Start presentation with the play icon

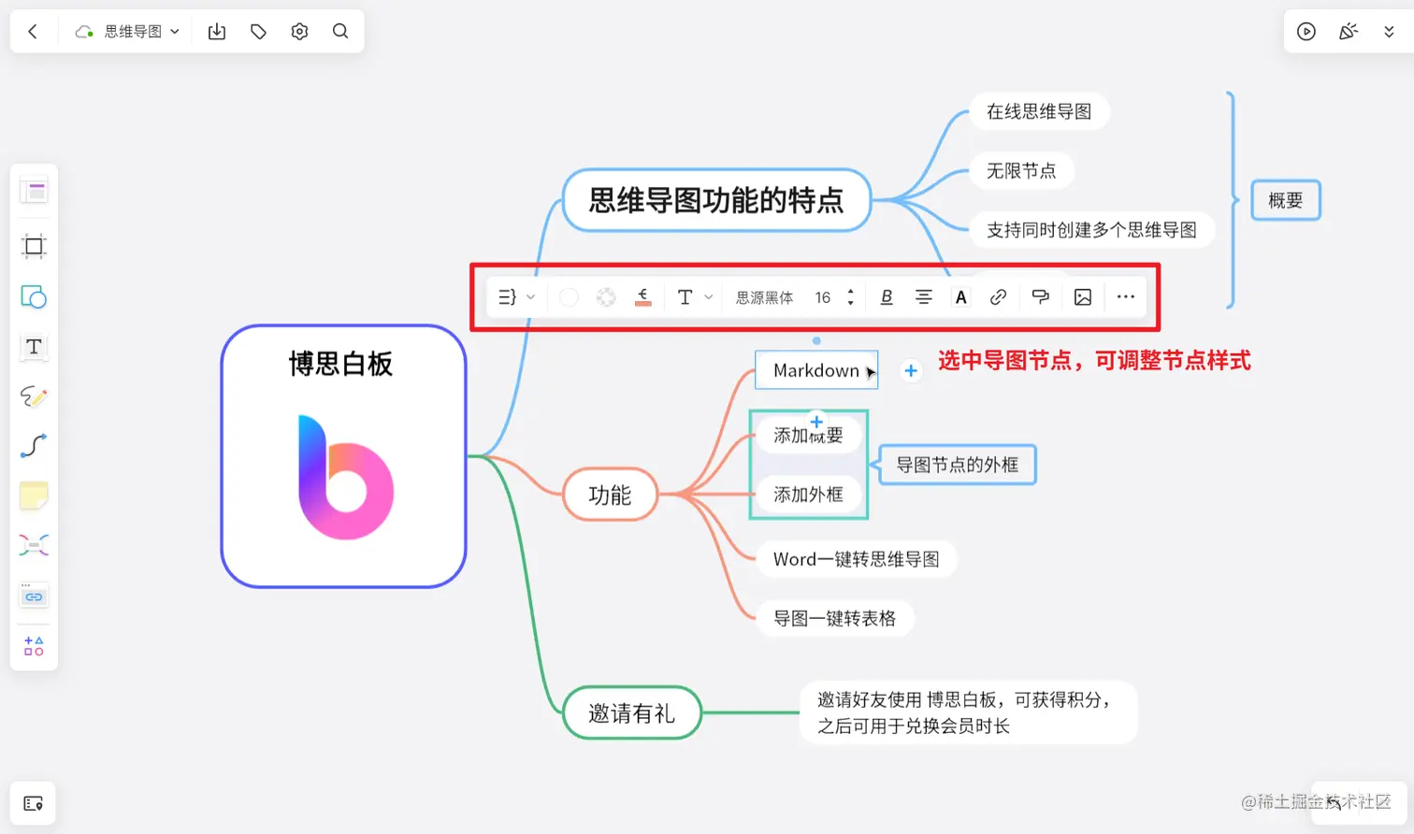1306,32
